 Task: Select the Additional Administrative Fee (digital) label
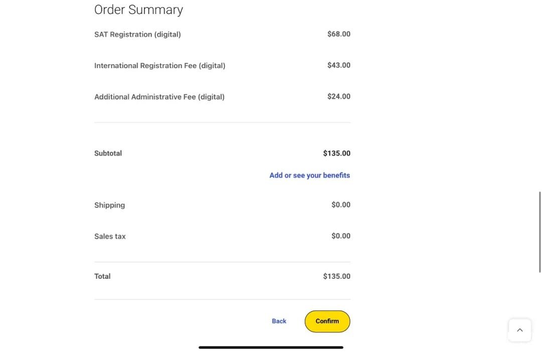[159, 97]
